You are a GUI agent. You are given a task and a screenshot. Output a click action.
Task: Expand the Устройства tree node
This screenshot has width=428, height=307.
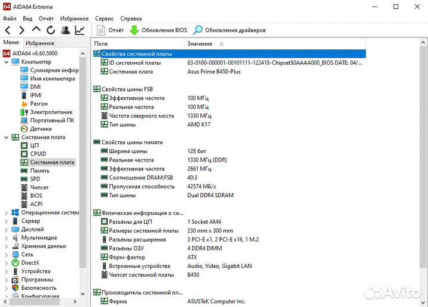coord(7,271)
